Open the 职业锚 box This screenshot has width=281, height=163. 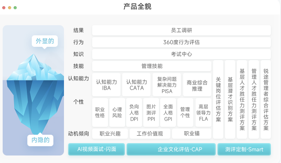coord(191,133)
